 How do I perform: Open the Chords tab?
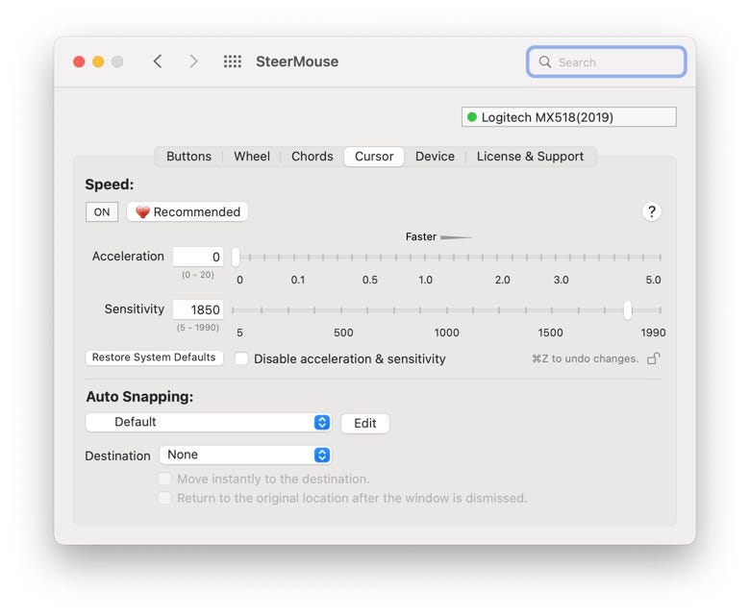click(x=312, y=157)
